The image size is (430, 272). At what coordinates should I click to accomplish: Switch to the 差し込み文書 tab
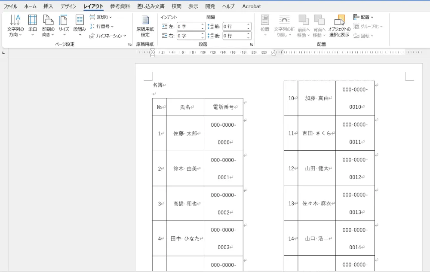151,6
